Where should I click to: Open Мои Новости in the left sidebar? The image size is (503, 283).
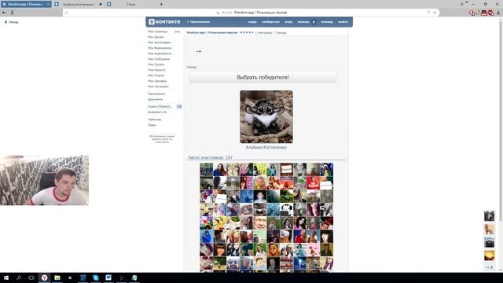[x=156, y=70]
